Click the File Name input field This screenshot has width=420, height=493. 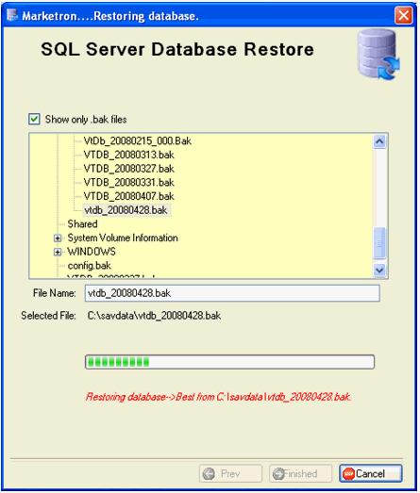click(x=232, y=293)
